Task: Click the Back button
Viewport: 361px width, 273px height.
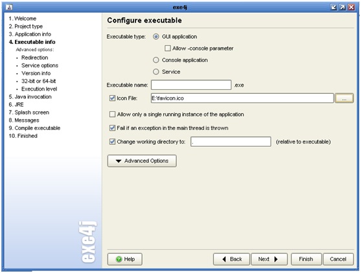Action: click(x=231, y=259)
